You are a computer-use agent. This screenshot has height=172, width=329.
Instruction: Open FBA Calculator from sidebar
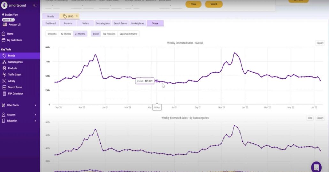pyautogui.click(x=15, y=94)
